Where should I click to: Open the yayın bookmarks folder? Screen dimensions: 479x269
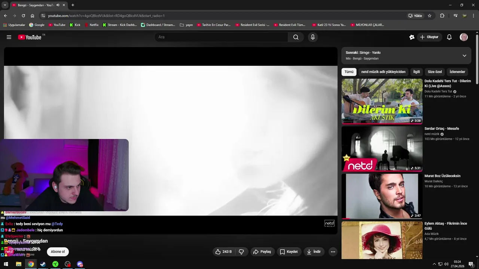[x=186, y=25]
